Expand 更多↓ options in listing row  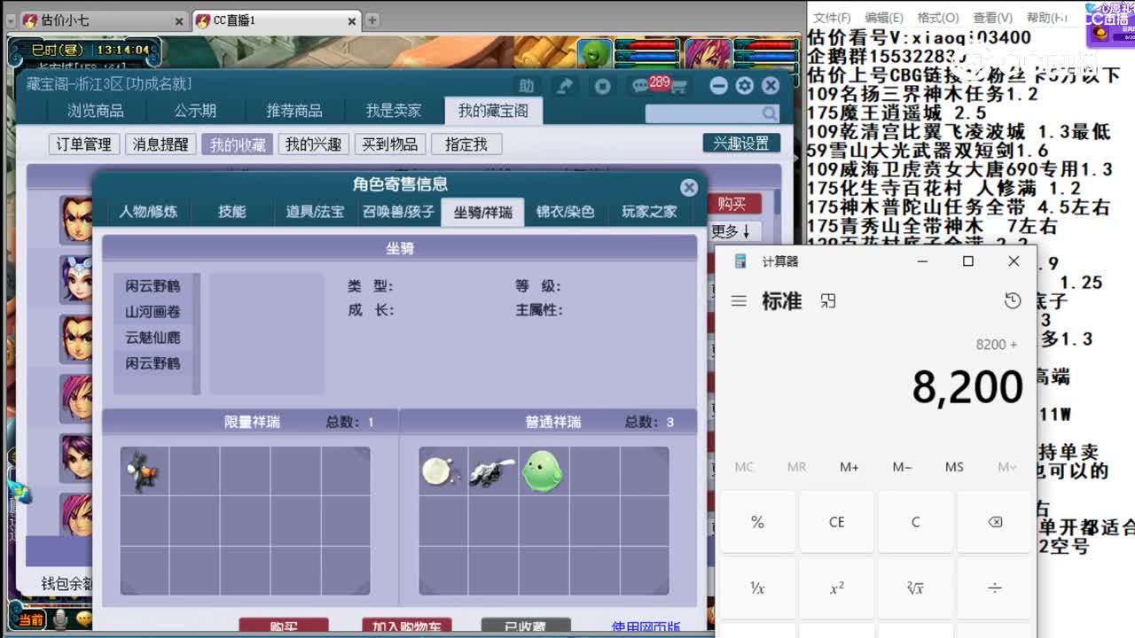(x=732, y=231)
